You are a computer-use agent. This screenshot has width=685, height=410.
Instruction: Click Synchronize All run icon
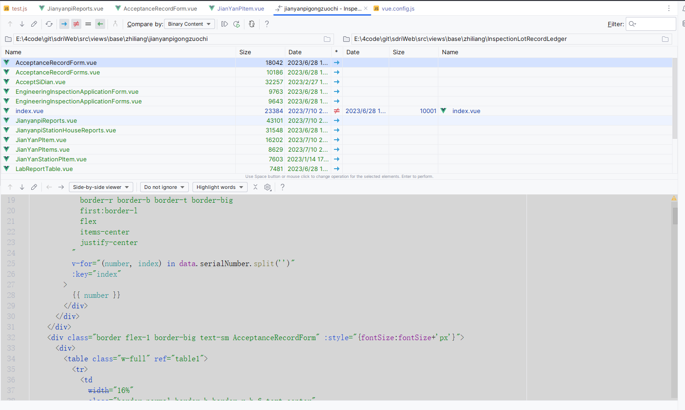[x=237, y=24]
